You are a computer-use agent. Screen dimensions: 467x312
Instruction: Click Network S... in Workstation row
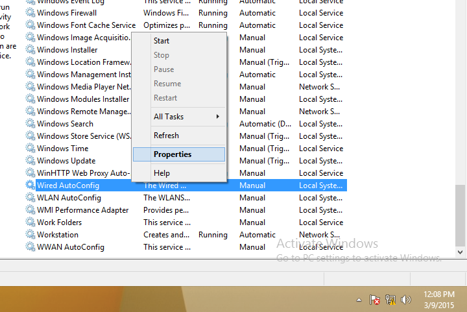tap(319, 235)
